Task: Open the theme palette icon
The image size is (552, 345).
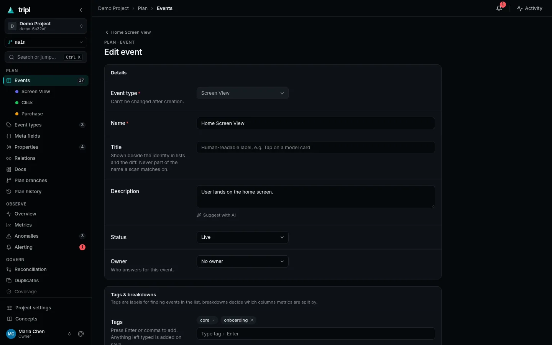Action: tap(81, 334)
